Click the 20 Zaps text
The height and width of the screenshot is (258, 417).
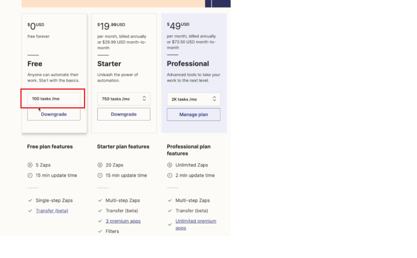pyautogui.click(x=114, y=165)
